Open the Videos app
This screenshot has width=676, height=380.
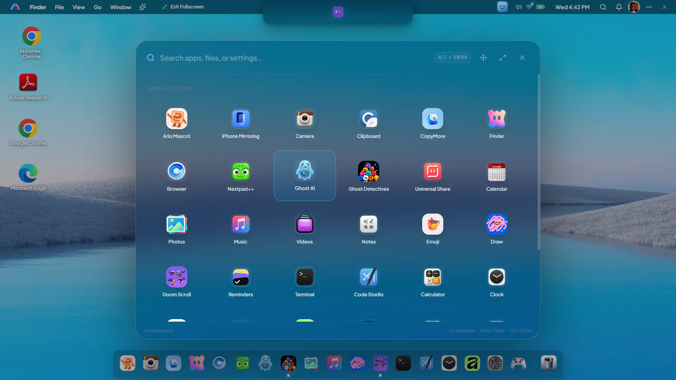pyautogui.click(x=305, y=229)
